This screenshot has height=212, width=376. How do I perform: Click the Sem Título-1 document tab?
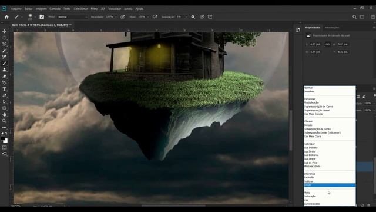pos(42,25)
